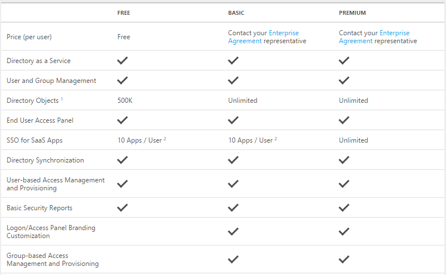Select the PREMIUM column header
446x275 pixels.
click(352, 13)
